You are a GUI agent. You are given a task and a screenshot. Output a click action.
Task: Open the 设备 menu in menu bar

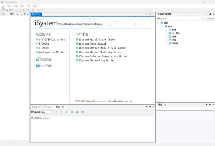click(x=16, y=6)
